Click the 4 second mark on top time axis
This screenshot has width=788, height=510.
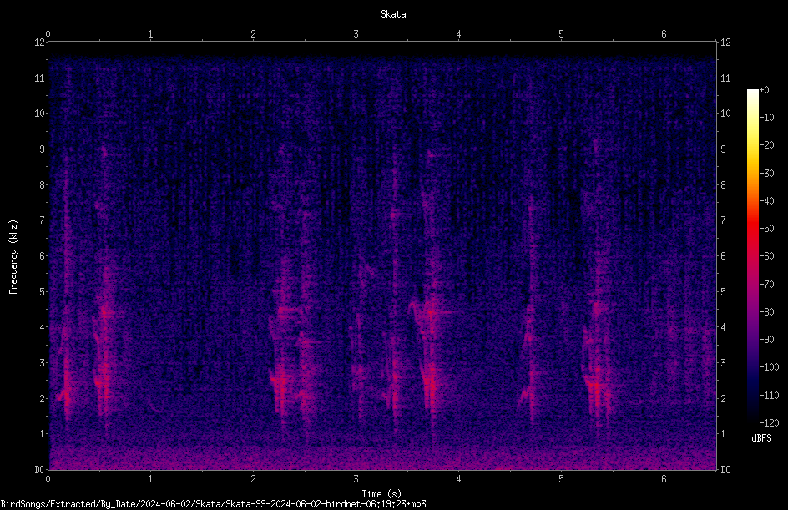tap(458, 34)
